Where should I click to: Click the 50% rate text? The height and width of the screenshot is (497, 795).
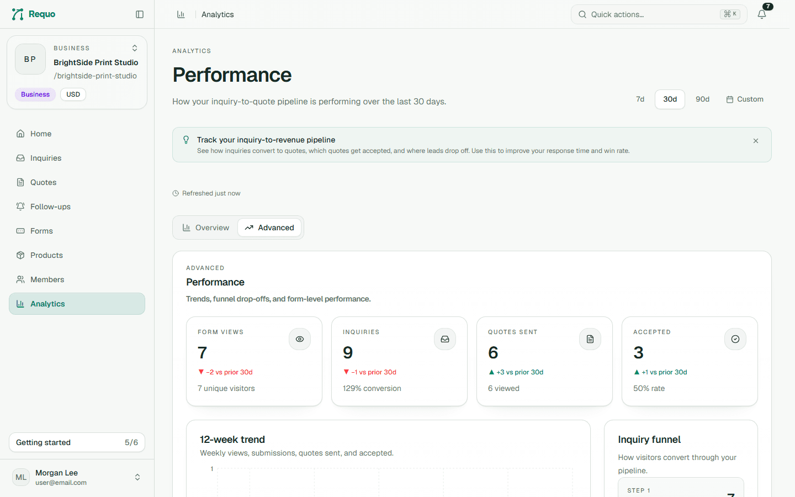pos(649,388)
